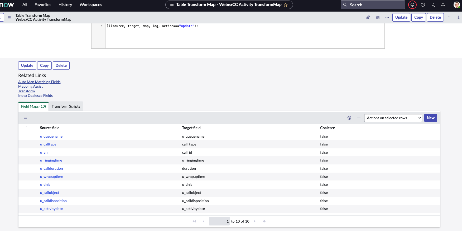
Task: Favorite this page with the star icon
Action: [x=286, y=5]
